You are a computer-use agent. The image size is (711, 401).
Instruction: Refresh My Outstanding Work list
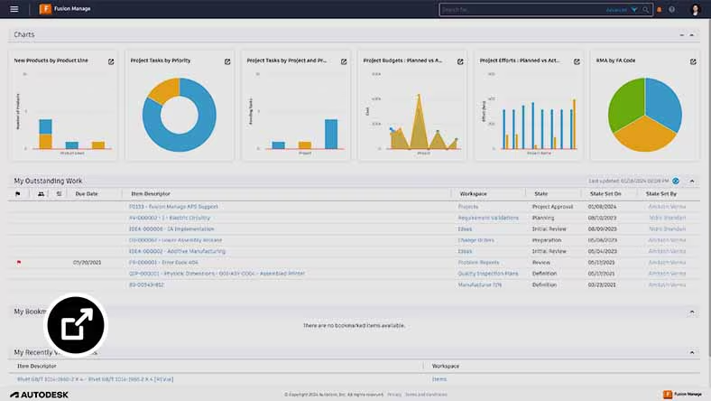(676, 181)
